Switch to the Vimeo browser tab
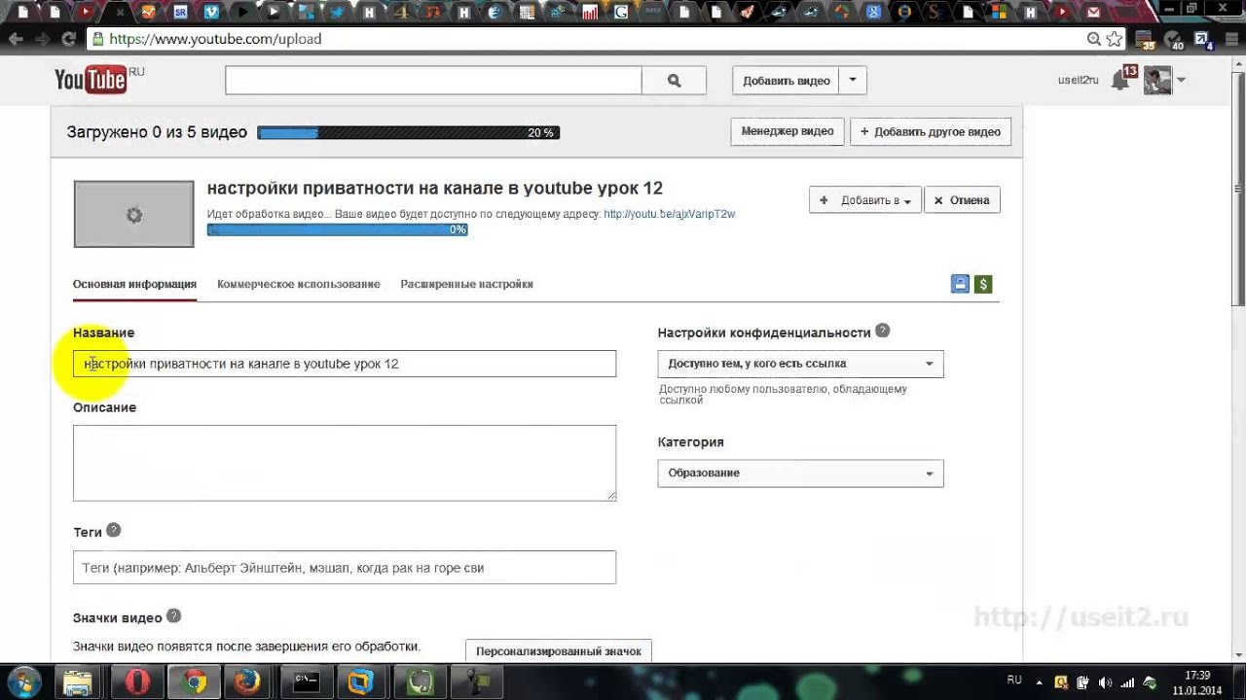Image resolution: width=1246 pixels, height=700 pixels. [x=212, y=12]
